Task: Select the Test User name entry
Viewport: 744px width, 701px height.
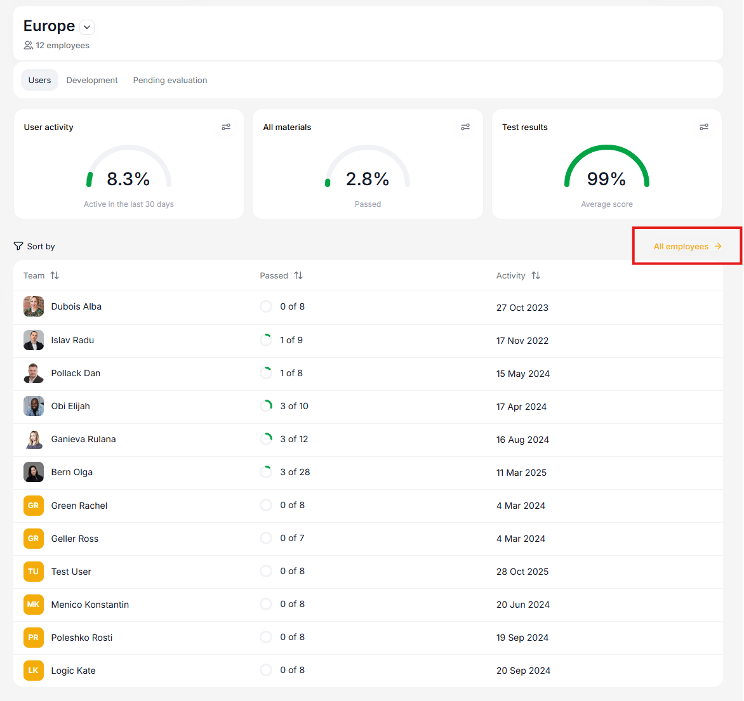Action: (x=71, y=572)
